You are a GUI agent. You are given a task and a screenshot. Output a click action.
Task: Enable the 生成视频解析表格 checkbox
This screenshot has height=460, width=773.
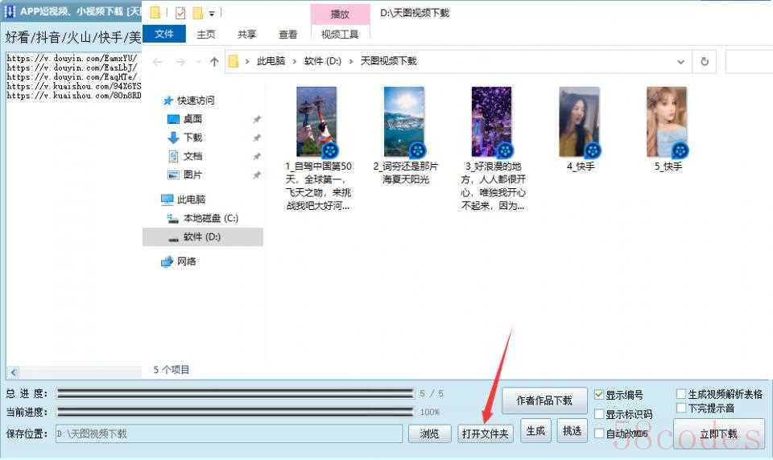(x=681, y=394)
